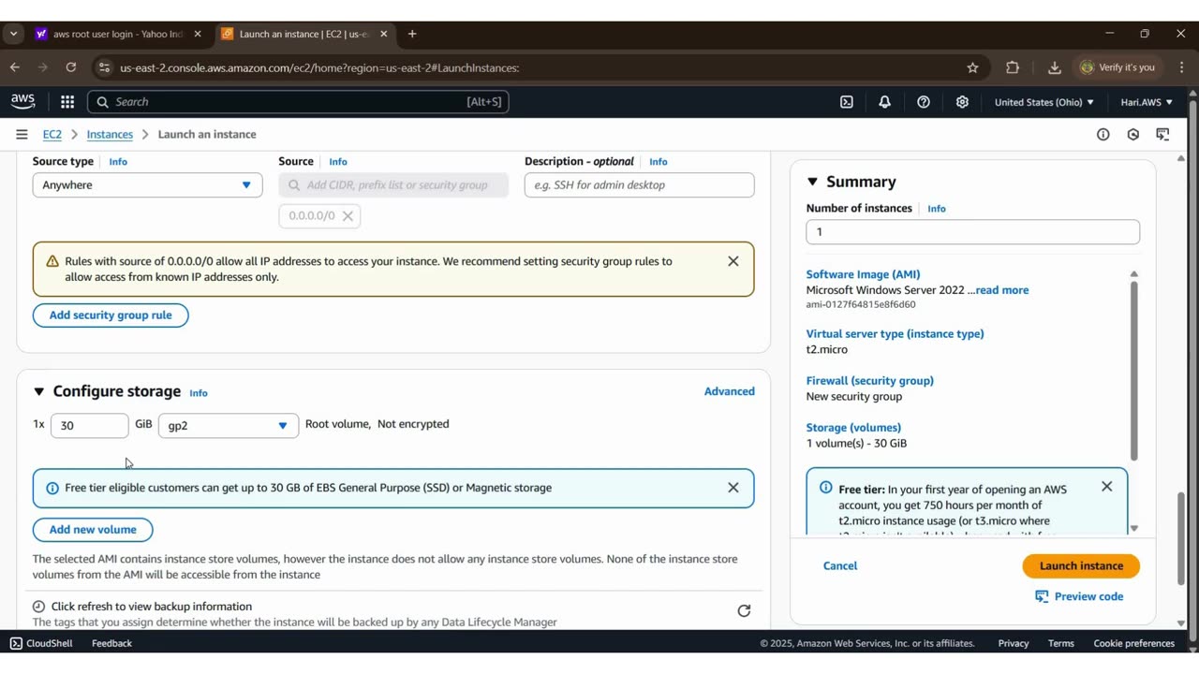1199x674 pixels.
Task: View site information icon in address bar
Action: (x=104, y=67)
